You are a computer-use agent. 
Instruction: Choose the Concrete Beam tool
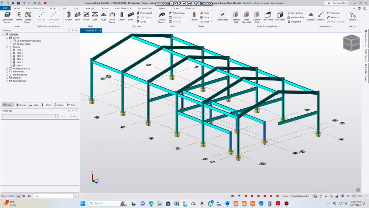[x=131, y=17]
